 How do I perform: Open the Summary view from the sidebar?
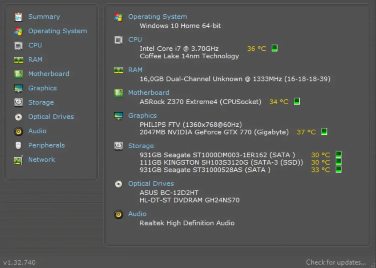[x=44, y=17]
